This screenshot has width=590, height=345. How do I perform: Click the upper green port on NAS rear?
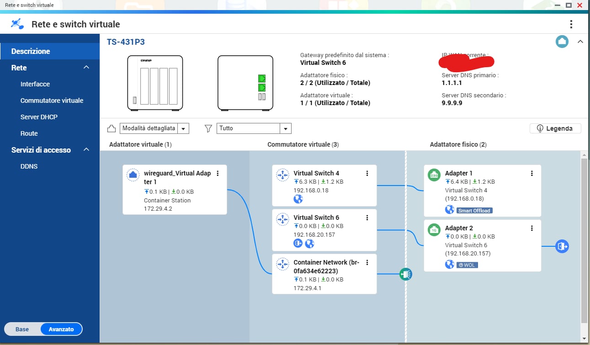(x=262, y=78)
